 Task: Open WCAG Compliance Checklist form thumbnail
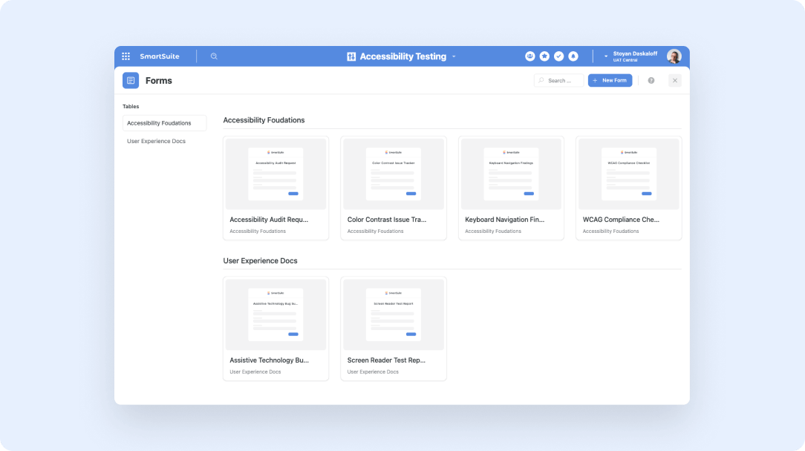coord(628,174)
